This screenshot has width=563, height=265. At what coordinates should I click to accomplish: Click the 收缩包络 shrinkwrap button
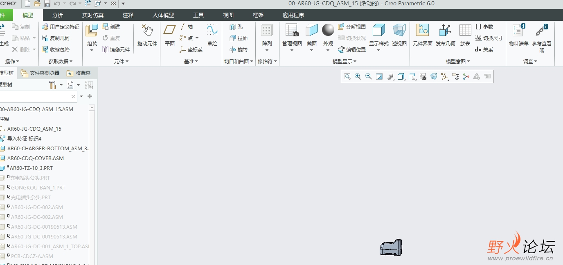(x=56, y=49)
